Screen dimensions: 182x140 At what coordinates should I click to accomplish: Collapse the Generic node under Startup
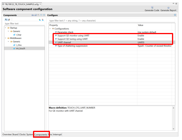click(x=8, y=31)
